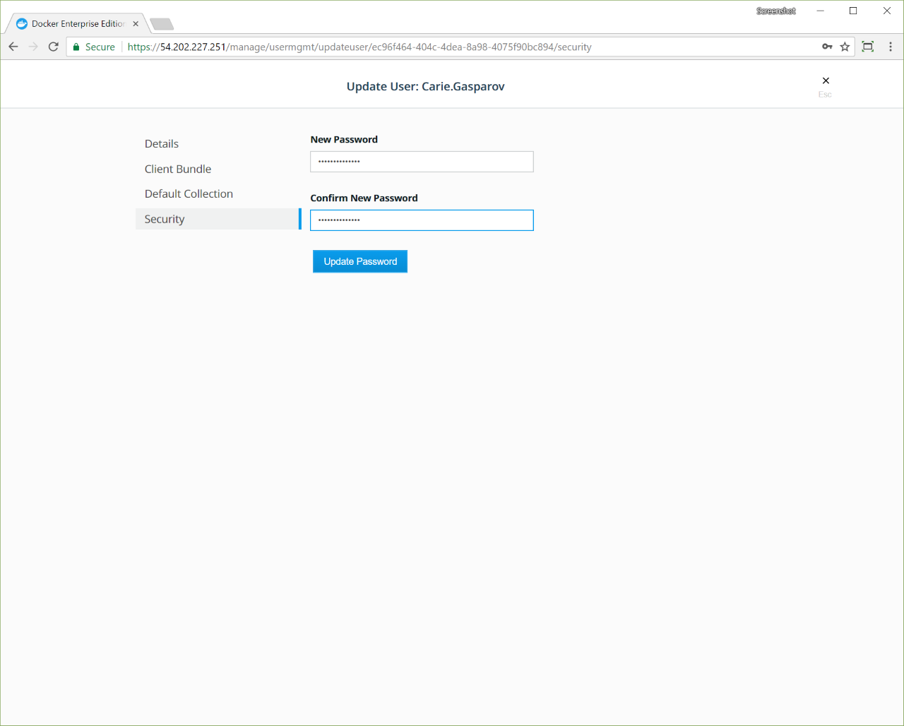Open Chrome three-dot menu
Viewport: 904px width, 726px height.
pyautogui.click(x=890, y=47)
